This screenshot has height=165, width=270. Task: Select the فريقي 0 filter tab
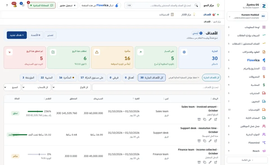click(114, 78)
